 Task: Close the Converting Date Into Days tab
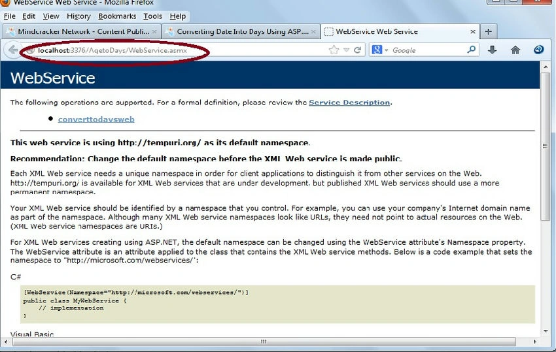tap(313, 31)
